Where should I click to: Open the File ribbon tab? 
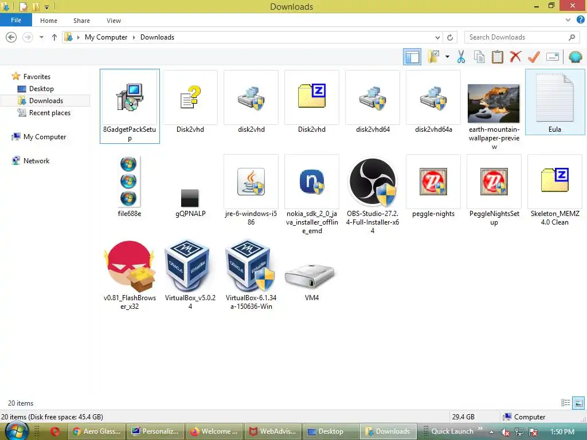16,20
